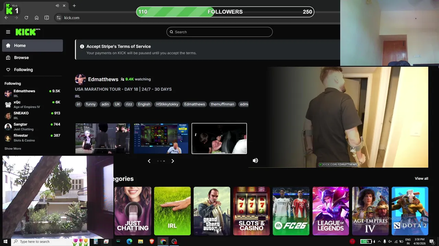View all top categories

point(421,178)
